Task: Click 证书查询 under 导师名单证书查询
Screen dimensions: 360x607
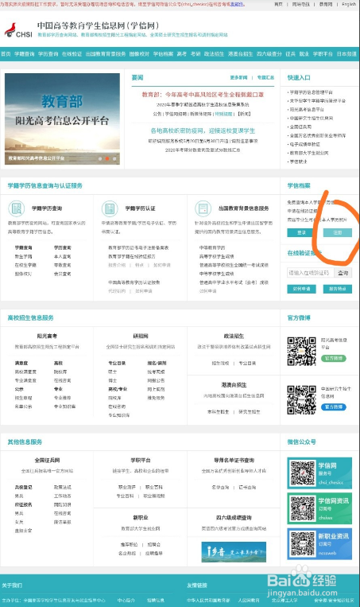Action: [x=247, y=487]
